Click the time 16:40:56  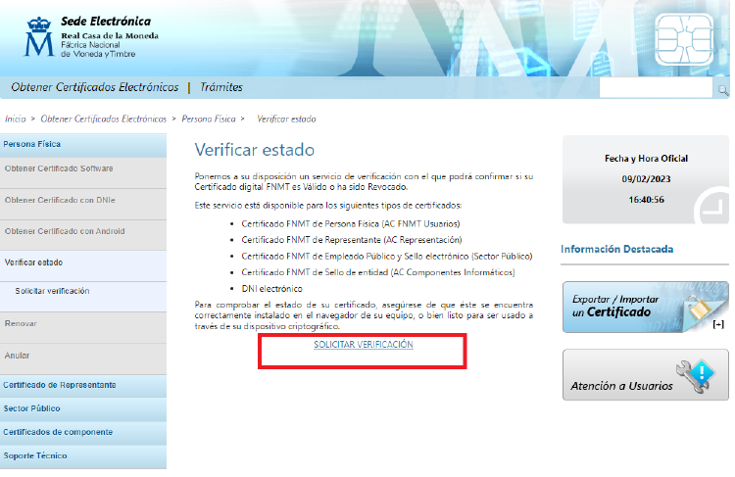point(646,200)
